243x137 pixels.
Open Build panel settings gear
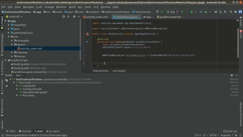(x=232, y=75)
